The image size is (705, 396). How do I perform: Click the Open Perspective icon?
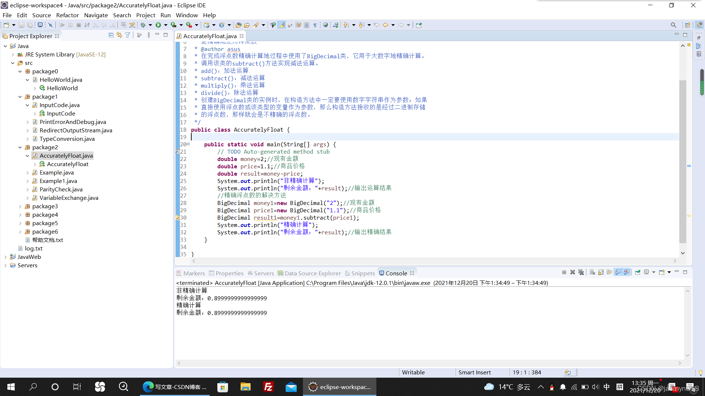(x=687, y=25)
